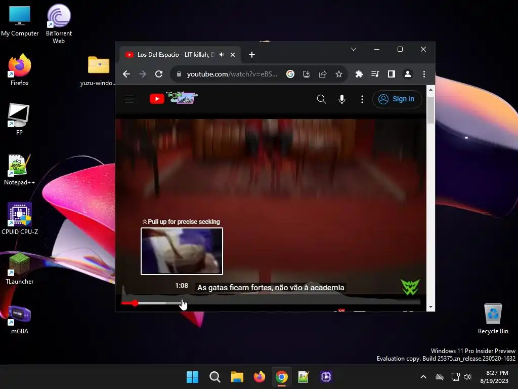Open Chrome profile avatar

(408, 74)
